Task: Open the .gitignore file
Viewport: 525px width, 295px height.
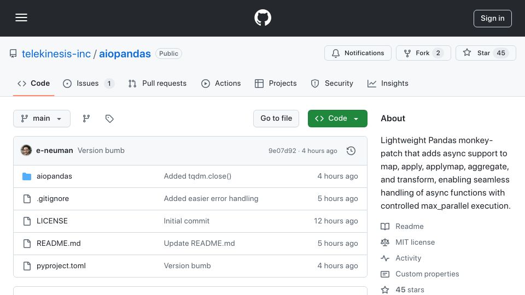Action: tap(53, 199)
